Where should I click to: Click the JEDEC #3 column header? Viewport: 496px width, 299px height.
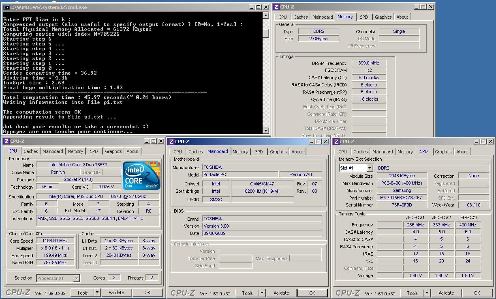[468, 217]
